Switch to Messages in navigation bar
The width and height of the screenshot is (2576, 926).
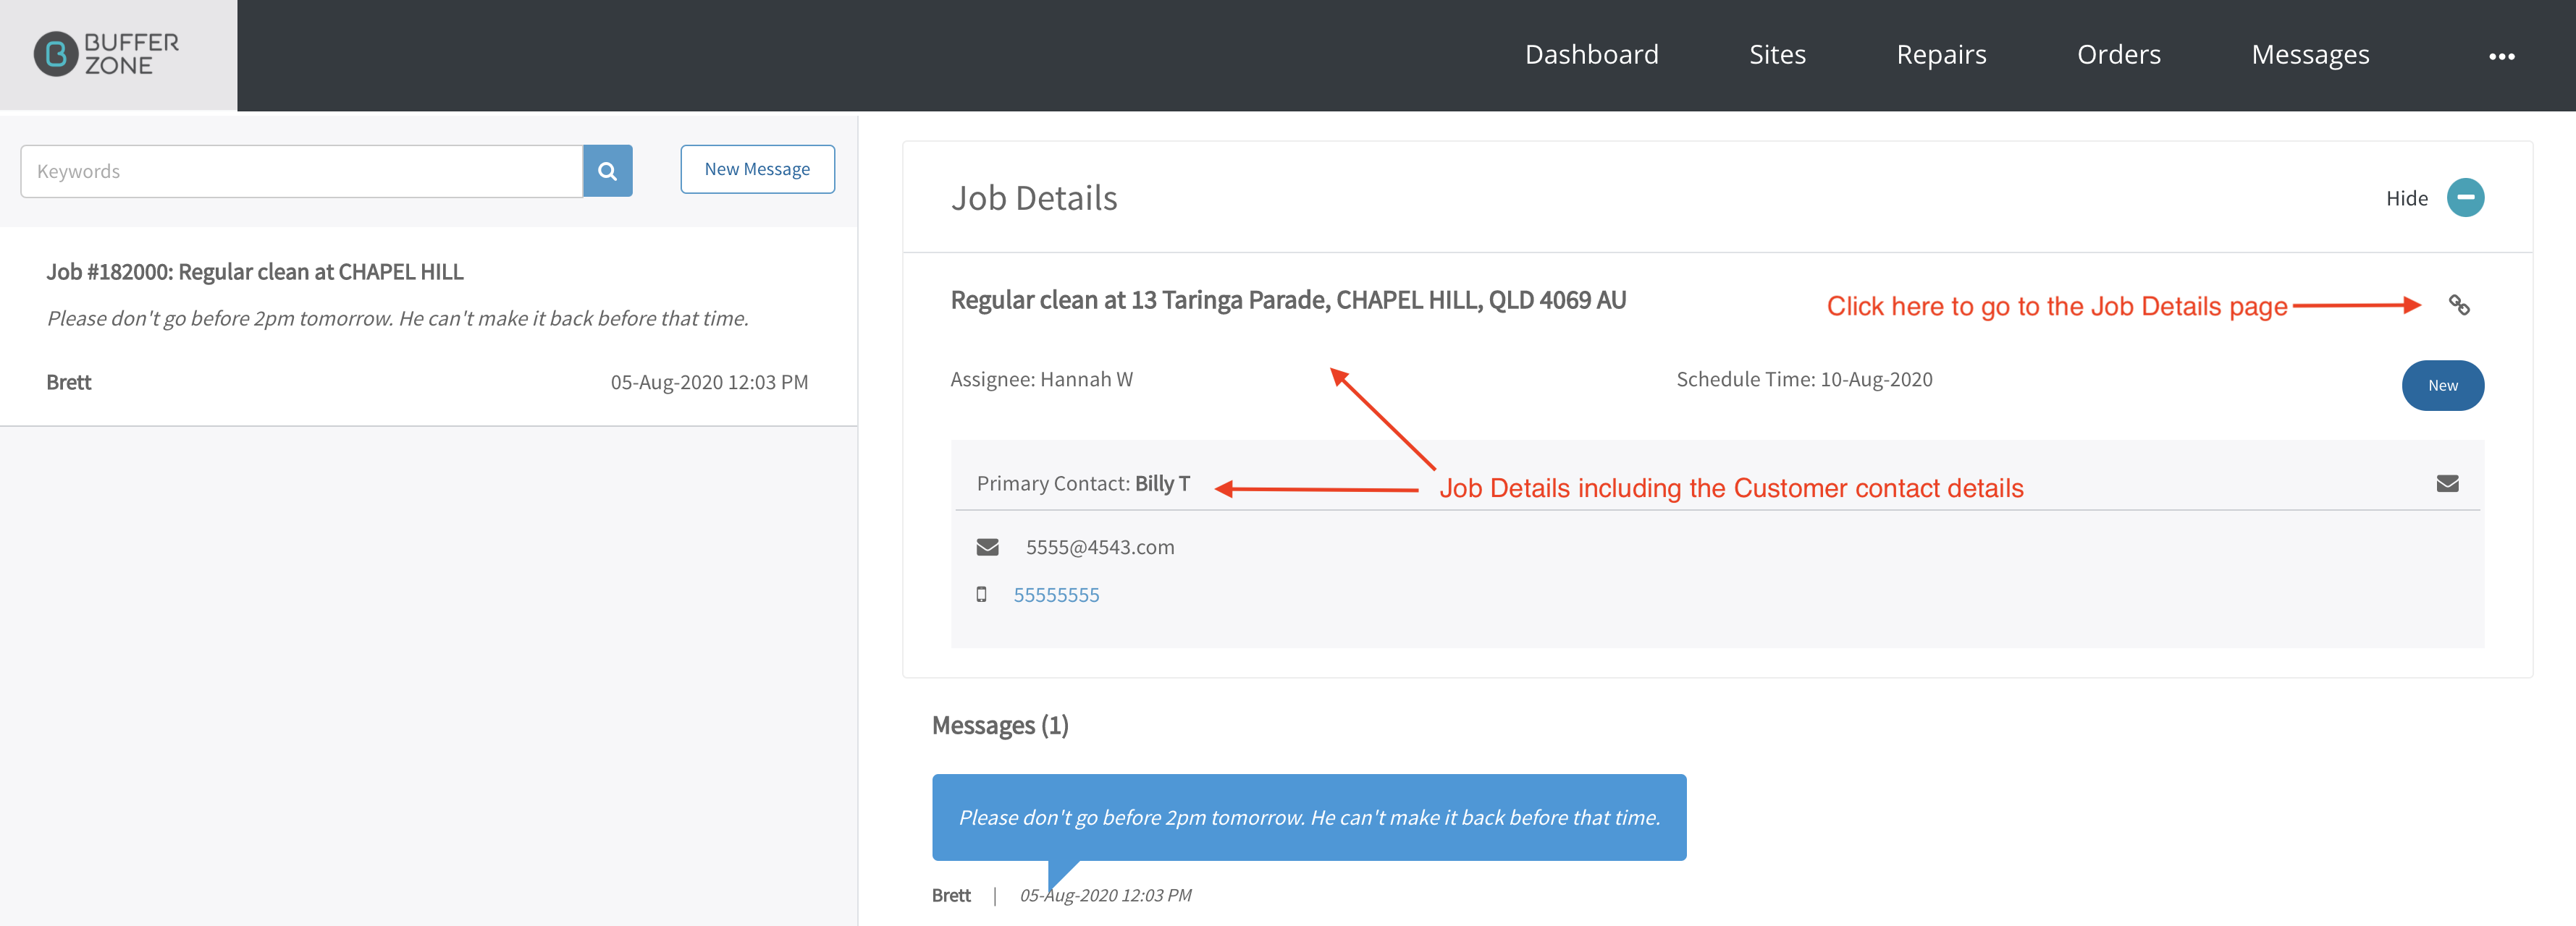pos(2309,54)
